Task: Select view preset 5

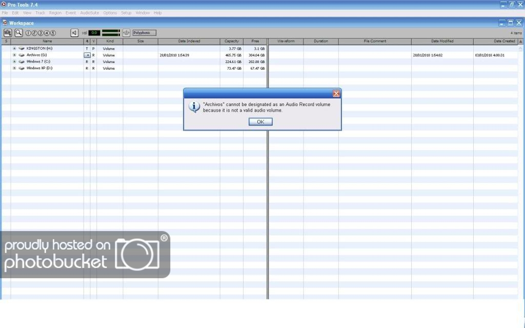Action: [53, 33]
